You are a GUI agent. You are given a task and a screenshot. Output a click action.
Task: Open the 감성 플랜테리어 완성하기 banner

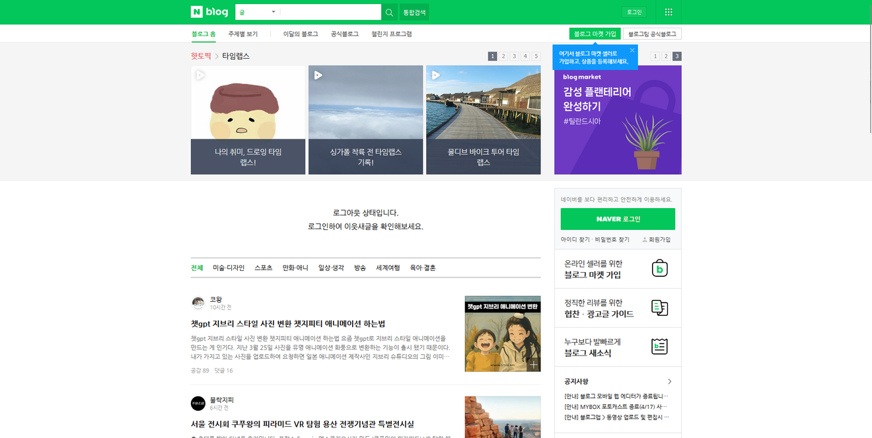click(x=618, y=120)
